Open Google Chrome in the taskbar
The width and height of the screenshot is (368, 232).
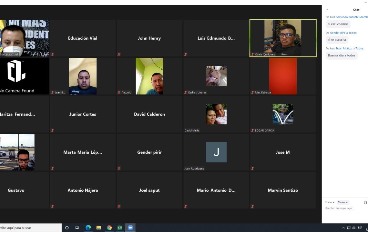[x=109, y=227]
